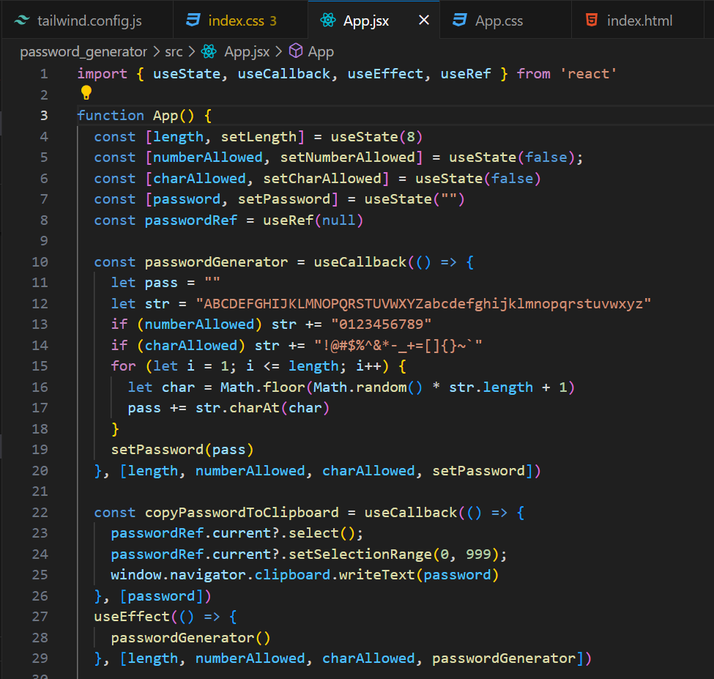This screenshot has width=714, height=679.
Task: Click the passwordGenerator name on line 10
Action: coord(216,261)
